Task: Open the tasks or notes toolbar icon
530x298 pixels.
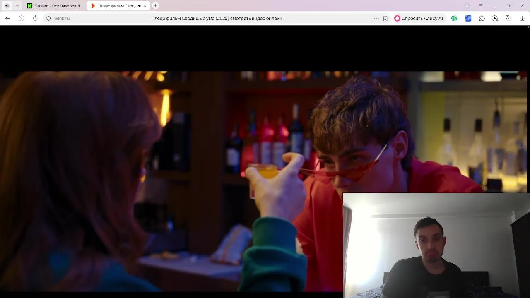Action: click(x=508, y=18)
